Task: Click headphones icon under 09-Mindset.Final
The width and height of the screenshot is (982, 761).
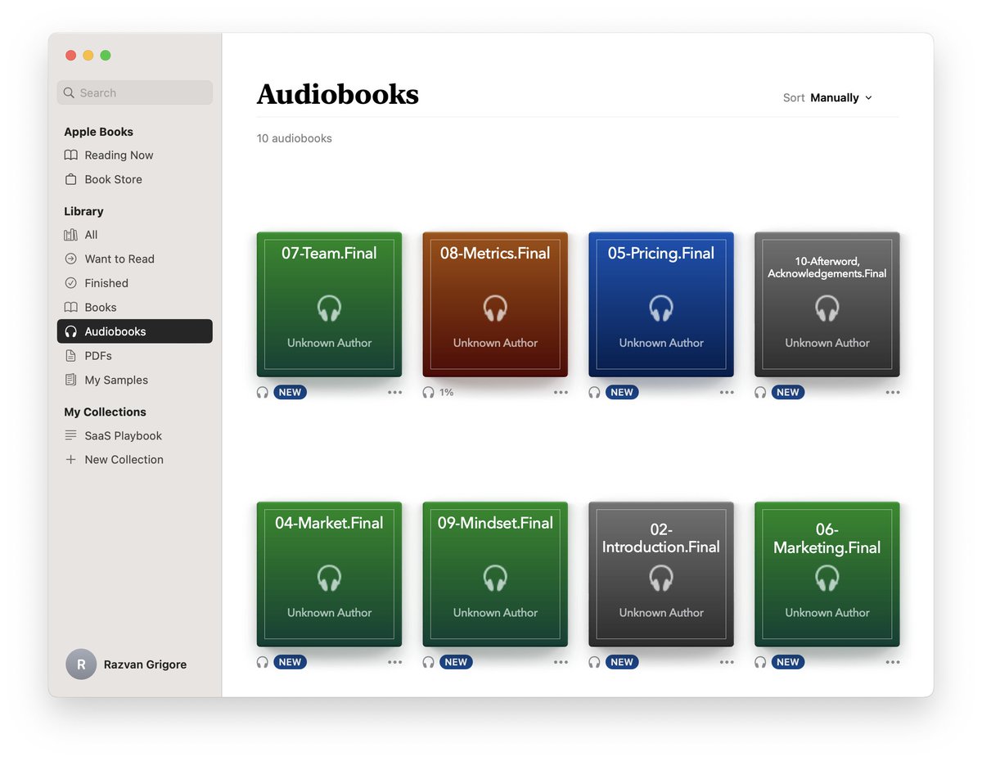Action: click(429, 662)
